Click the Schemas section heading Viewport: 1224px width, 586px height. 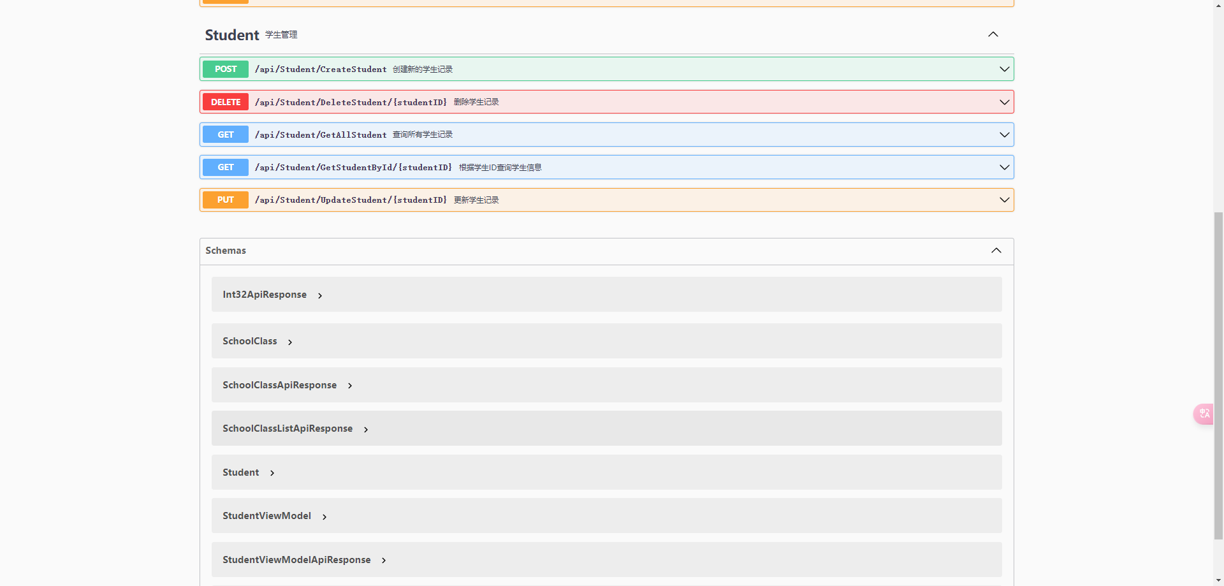(226, 251)
